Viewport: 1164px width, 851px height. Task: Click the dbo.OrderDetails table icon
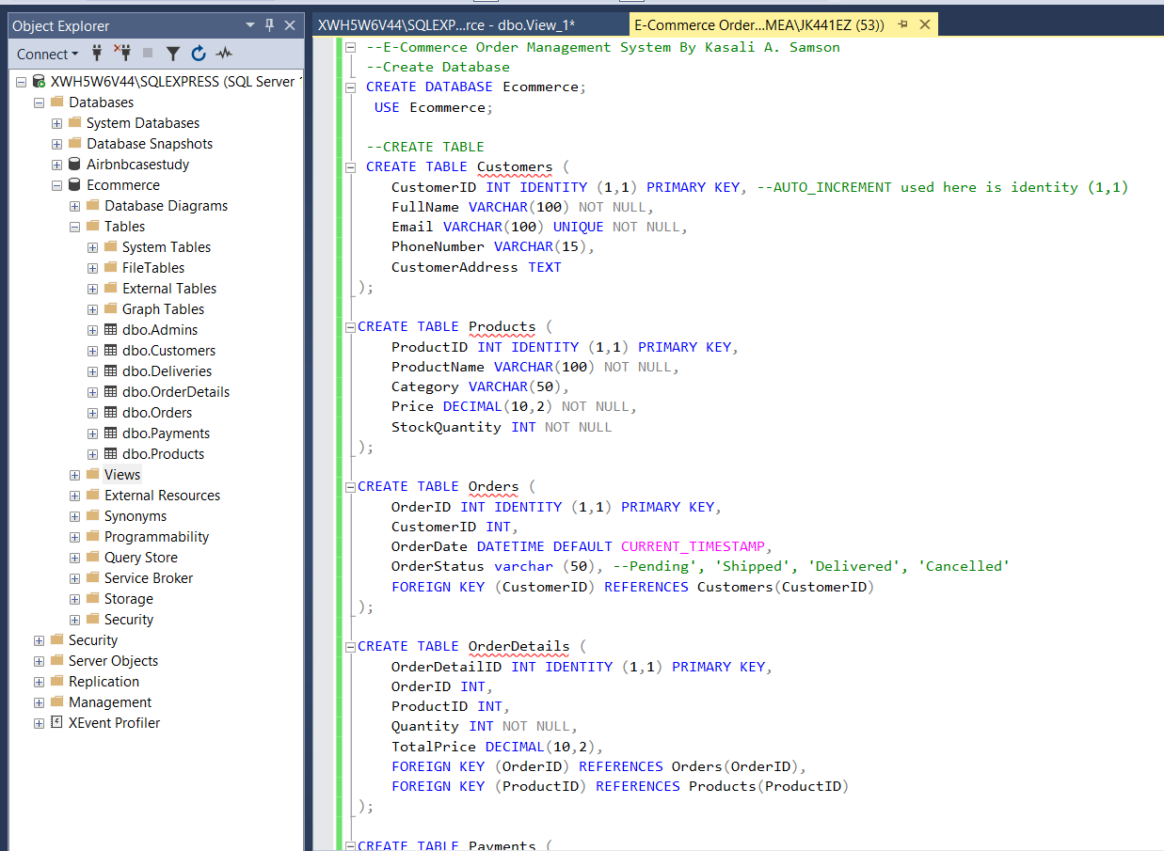(x=110, y=392)
